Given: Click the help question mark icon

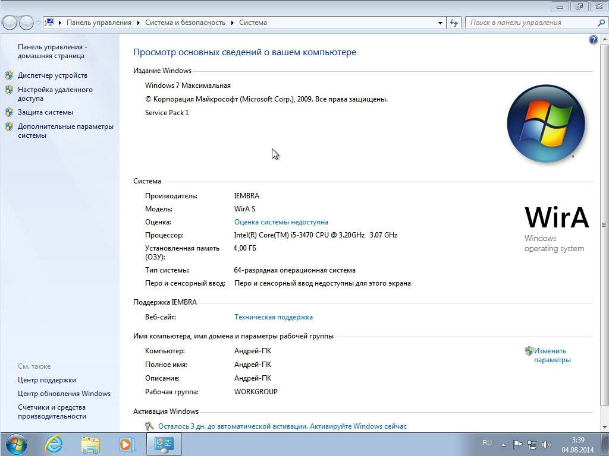Looking at the screenshot, I should click(x=593, y=40).
